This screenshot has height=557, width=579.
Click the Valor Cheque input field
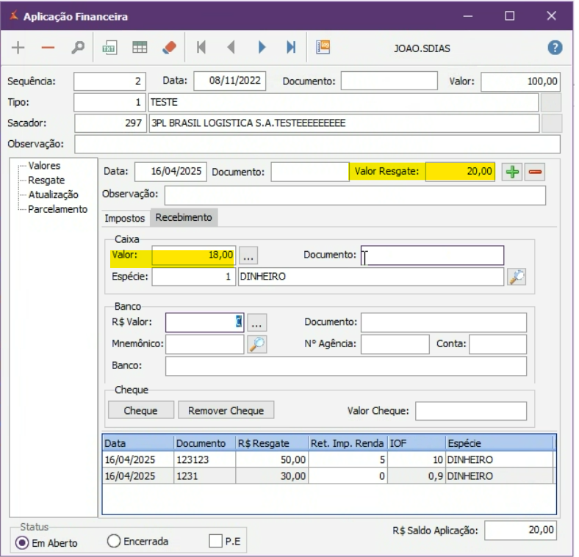click(x=470, y=411)
